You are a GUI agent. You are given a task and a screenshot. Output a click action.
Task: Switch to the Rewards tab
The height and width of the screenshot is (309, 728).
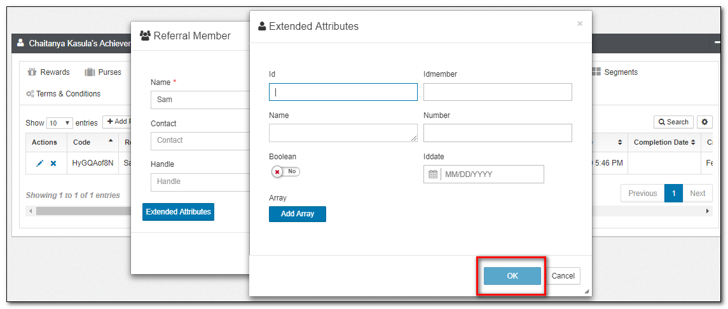pos(49,72)
